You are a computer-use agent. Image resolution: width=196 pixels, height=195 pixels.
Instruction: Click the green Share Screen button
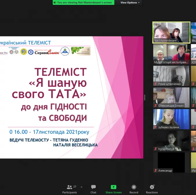point(113,189)
